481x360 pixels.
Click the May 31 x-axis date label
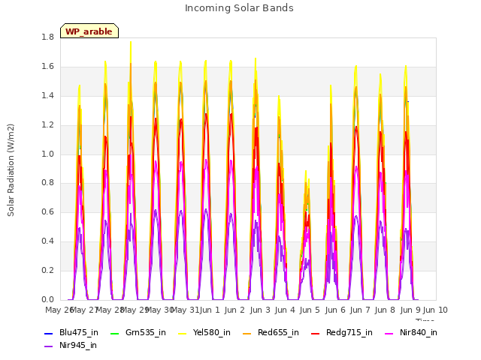point(185,310)
